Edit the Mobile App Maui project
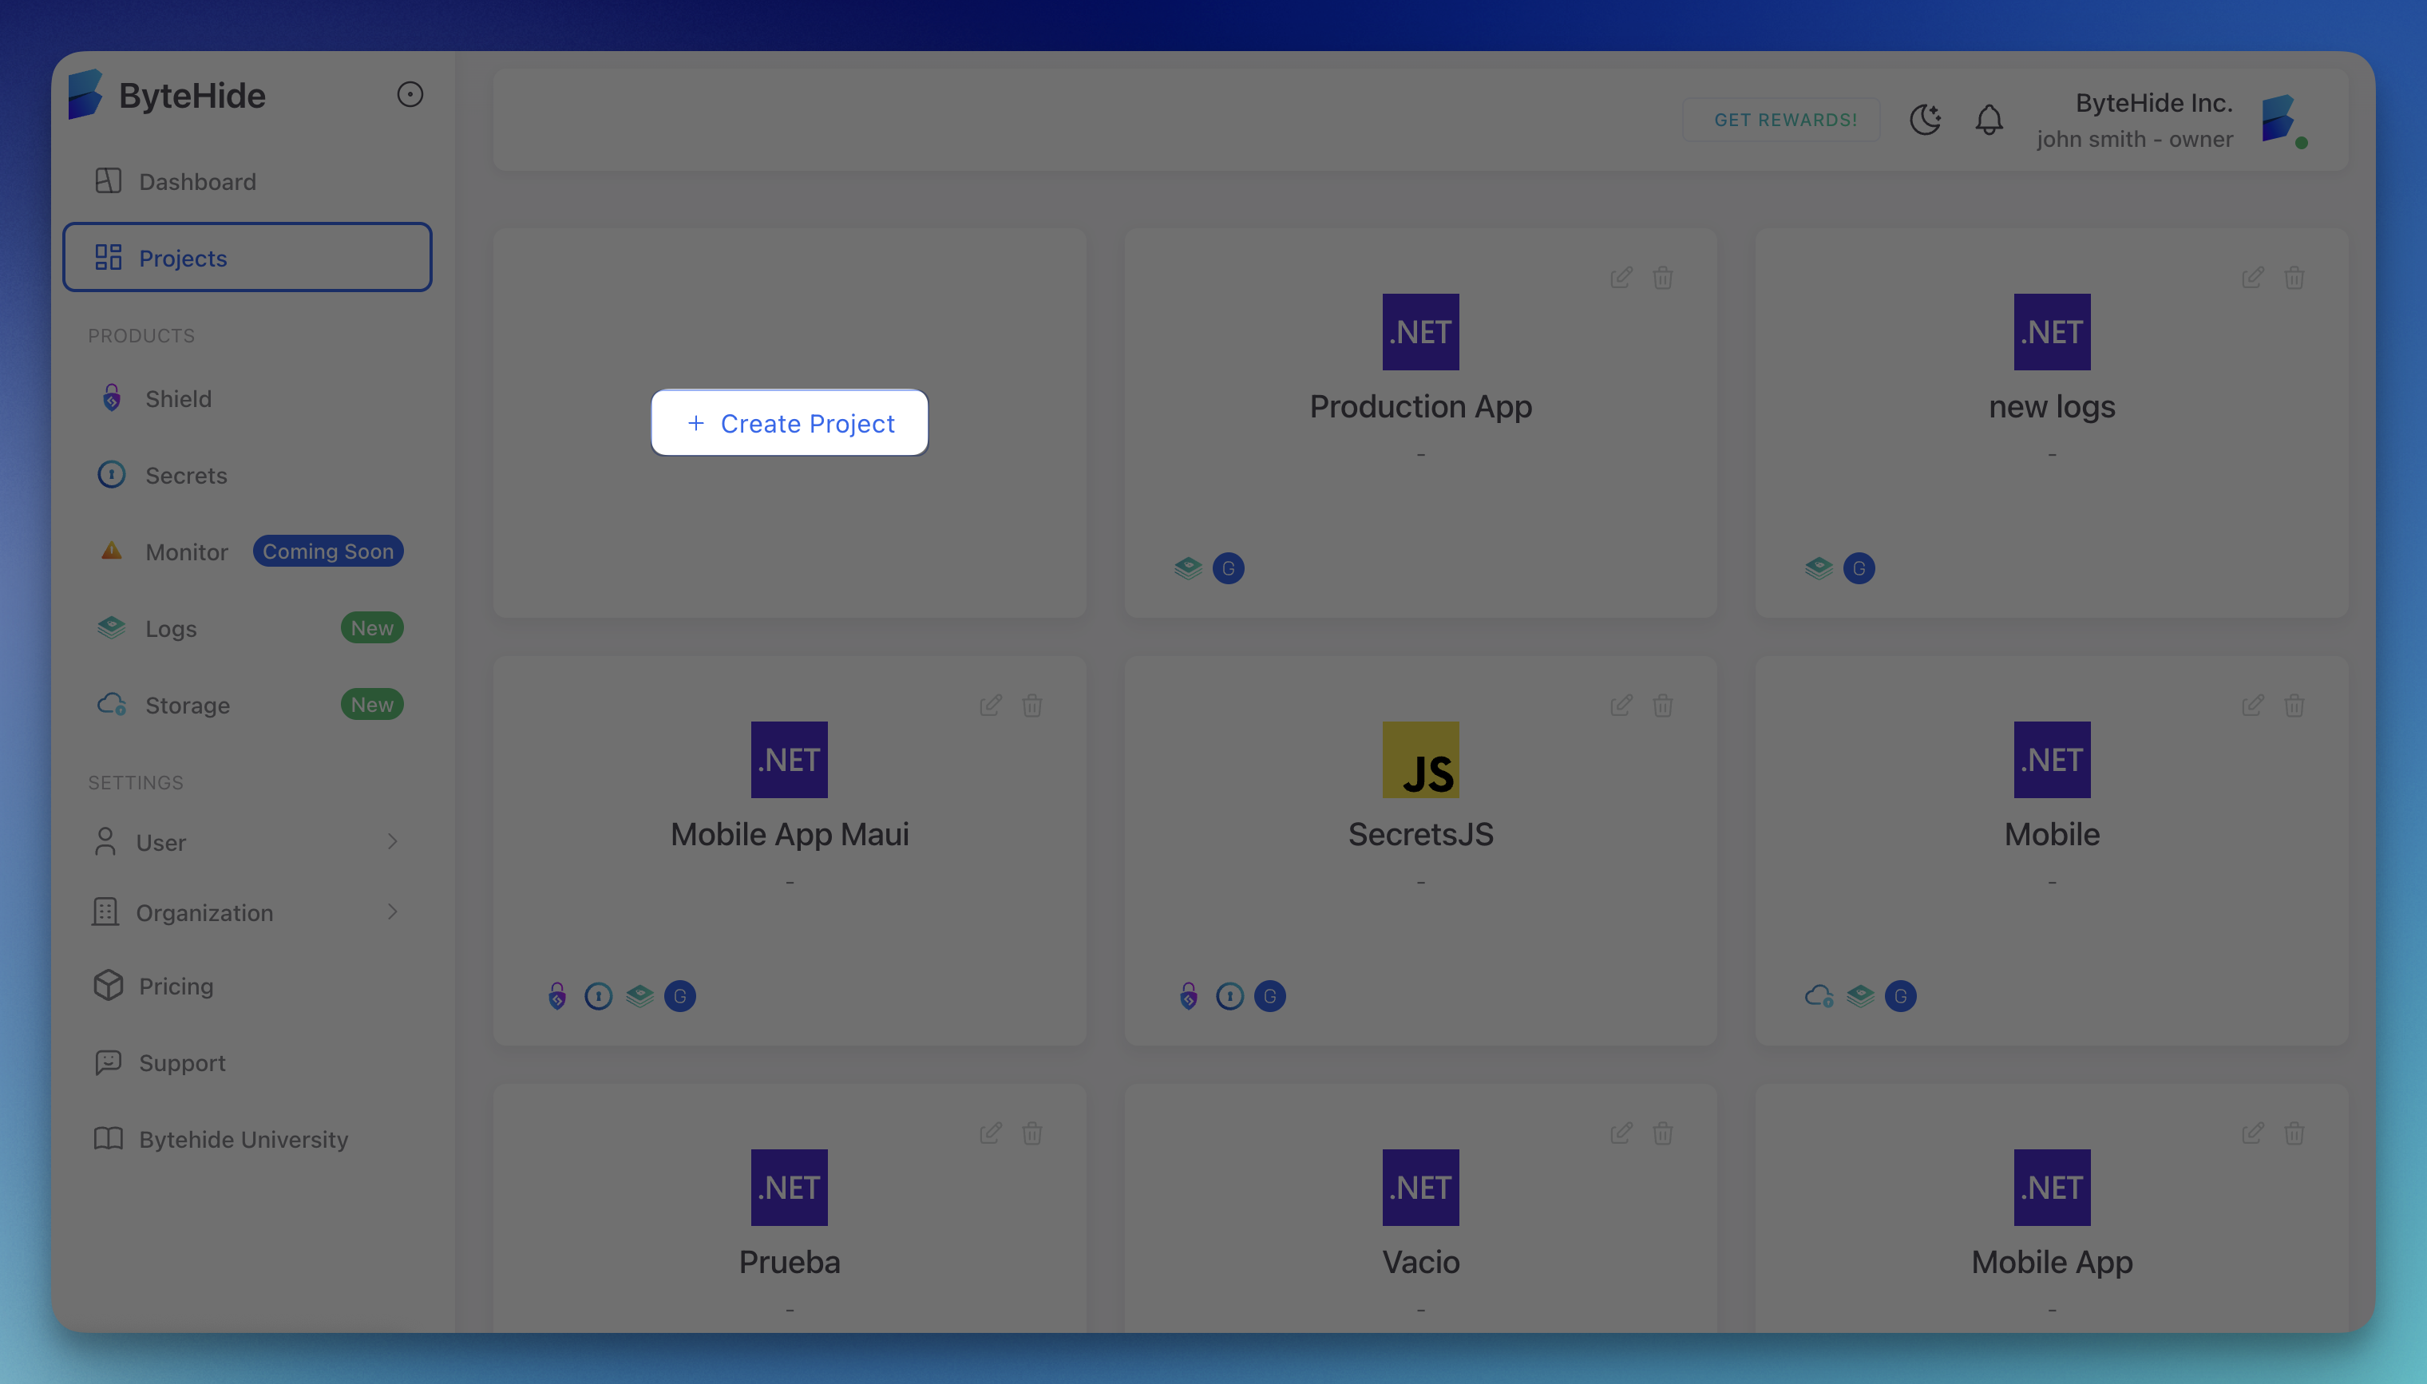Image resolution: width=2427 pixels, height=1384 pixels. point(990,706)
